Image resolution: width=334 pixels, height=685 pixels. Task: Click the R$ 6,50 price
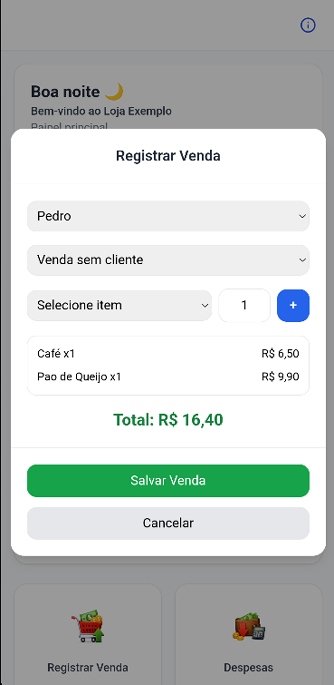point(280,354)
